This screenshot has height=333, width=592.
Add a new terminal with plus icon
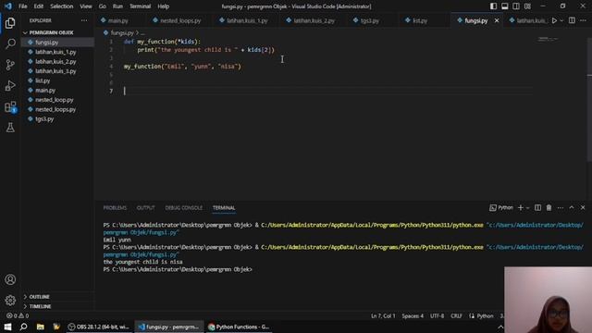[x=521, y=207]
